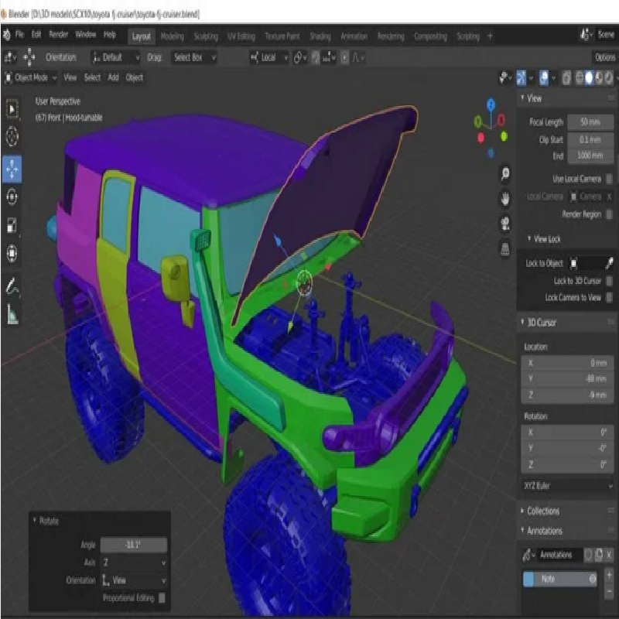619x619 pixels.
Task: Click the Options button in the header
Action: [604, 57]
